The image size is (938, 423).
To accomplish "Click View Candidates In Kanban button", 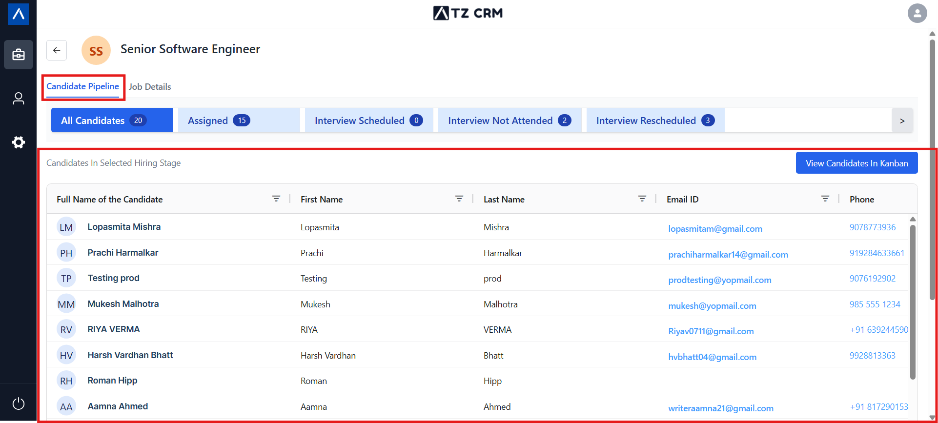I will (856, 163).
